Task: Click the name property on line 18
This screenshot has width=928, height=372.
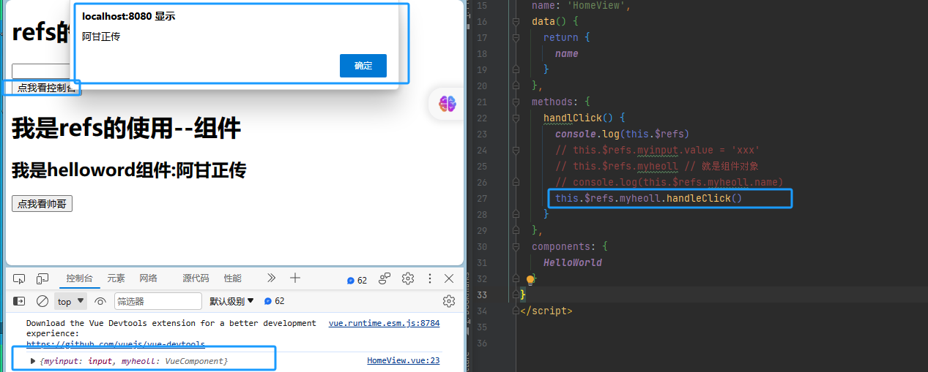Action: click(x=566, y=53)
